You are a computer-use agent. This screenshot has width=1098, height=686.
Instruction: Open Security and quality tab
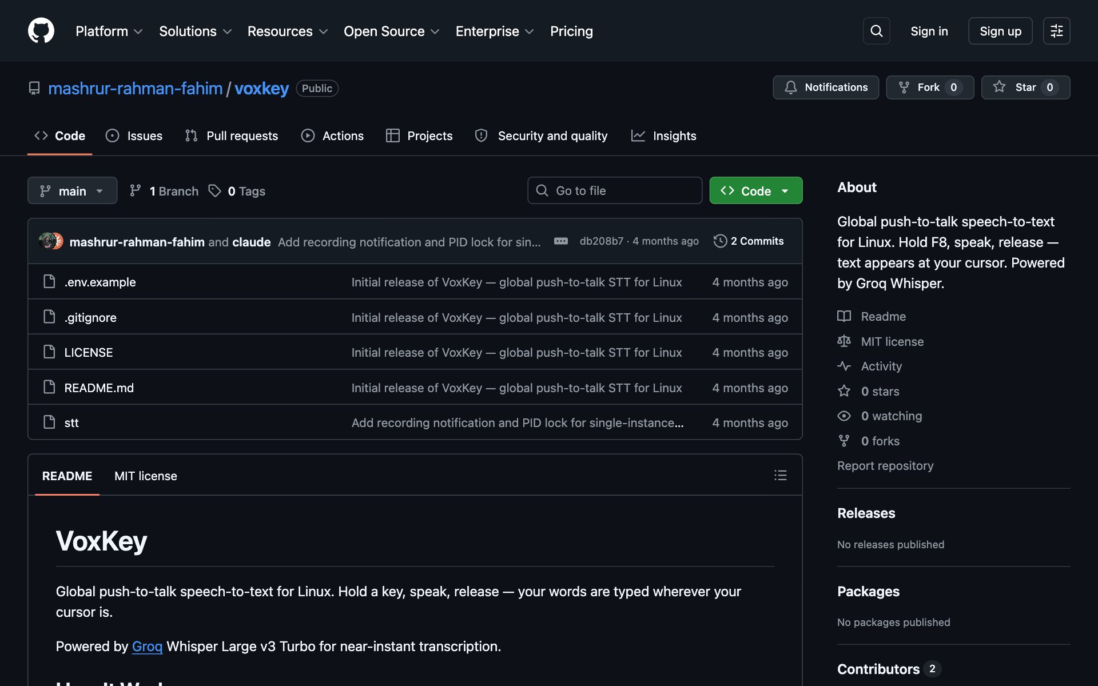[x=541, y=135]
